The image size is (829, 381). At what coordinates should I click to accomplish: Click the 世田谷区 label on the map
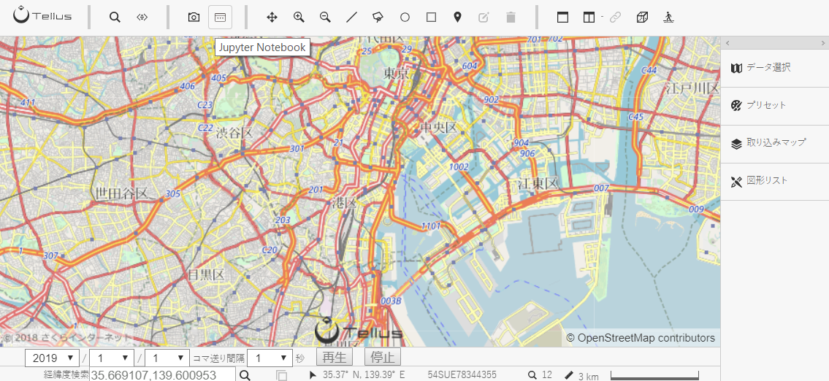pos(121,193)
